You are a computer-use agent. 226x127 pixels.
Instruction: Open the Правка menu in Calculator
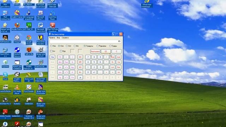[x=52, y=38]
